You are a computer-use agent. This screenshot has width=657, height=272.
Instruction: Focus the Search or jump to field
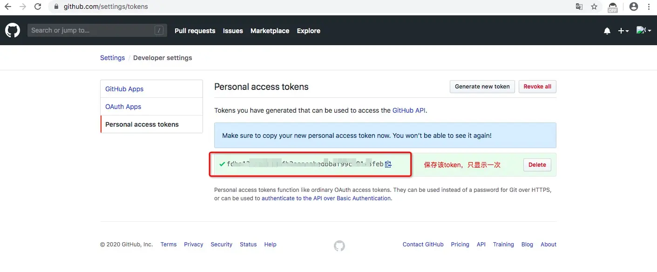[92, 31]
